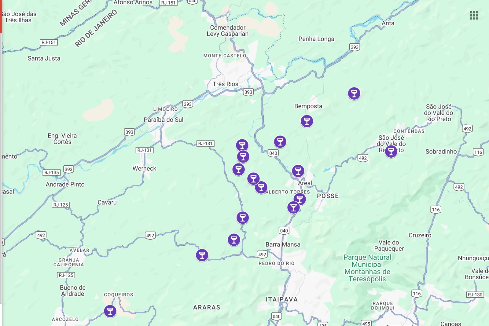Select bar marker just below Bemposta label
Screen dimensions: 489x326
pyautogui.click(x=307, y=121)
